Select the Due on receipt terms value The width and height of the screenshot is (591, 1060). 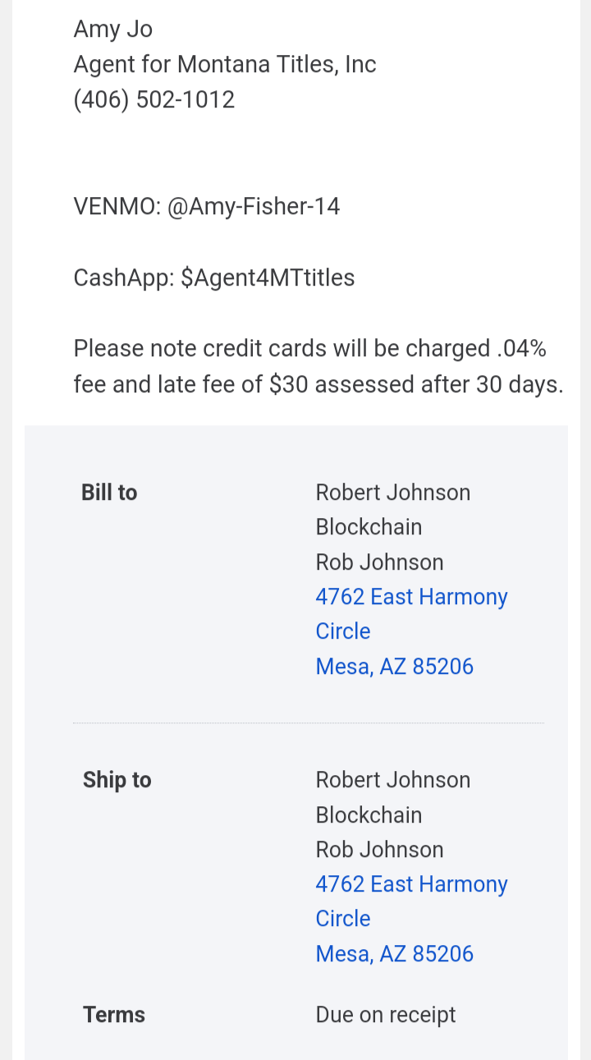point(385,1015)
